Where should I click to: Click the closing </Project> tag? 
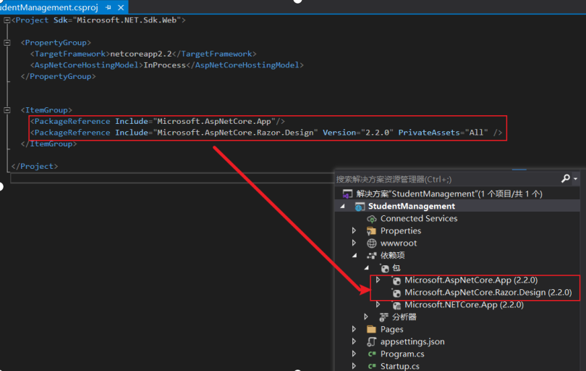coord(35,166)
